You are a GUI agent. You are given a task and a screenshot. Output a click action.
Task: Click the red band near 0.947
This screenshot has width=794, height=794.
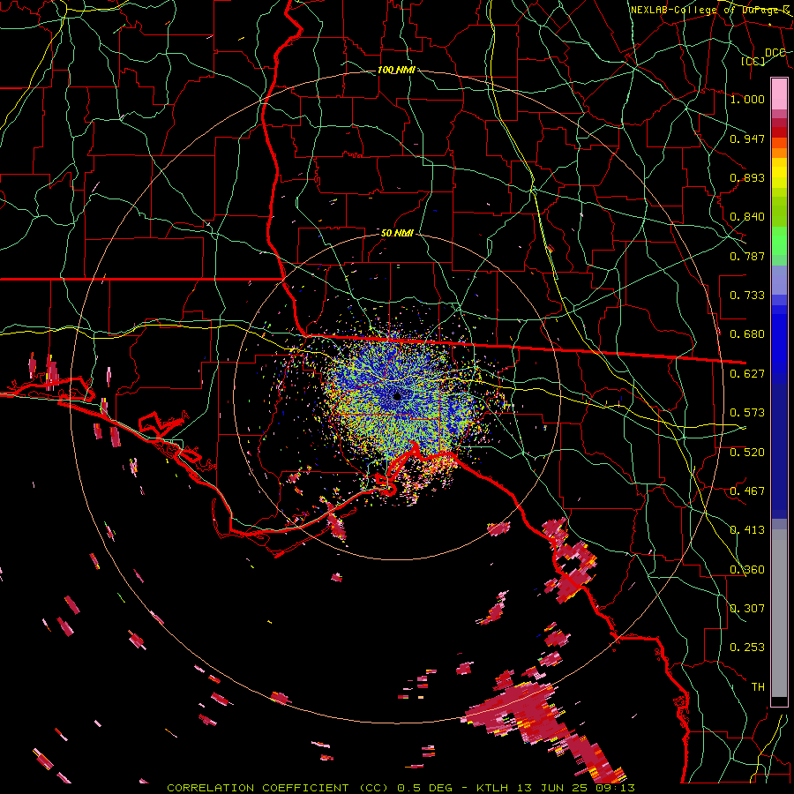pos(779,131)
